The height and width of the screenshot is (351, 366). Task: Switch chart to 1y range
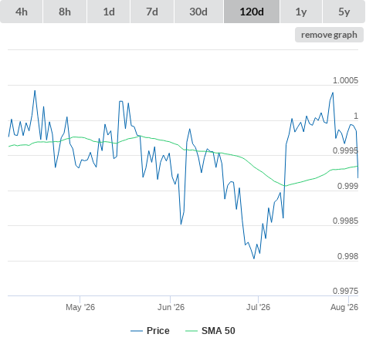coord(301,12)
